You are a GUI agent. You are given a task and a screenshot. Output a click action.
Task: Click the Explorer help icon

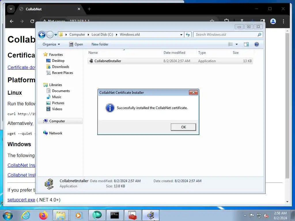(256, 44)
